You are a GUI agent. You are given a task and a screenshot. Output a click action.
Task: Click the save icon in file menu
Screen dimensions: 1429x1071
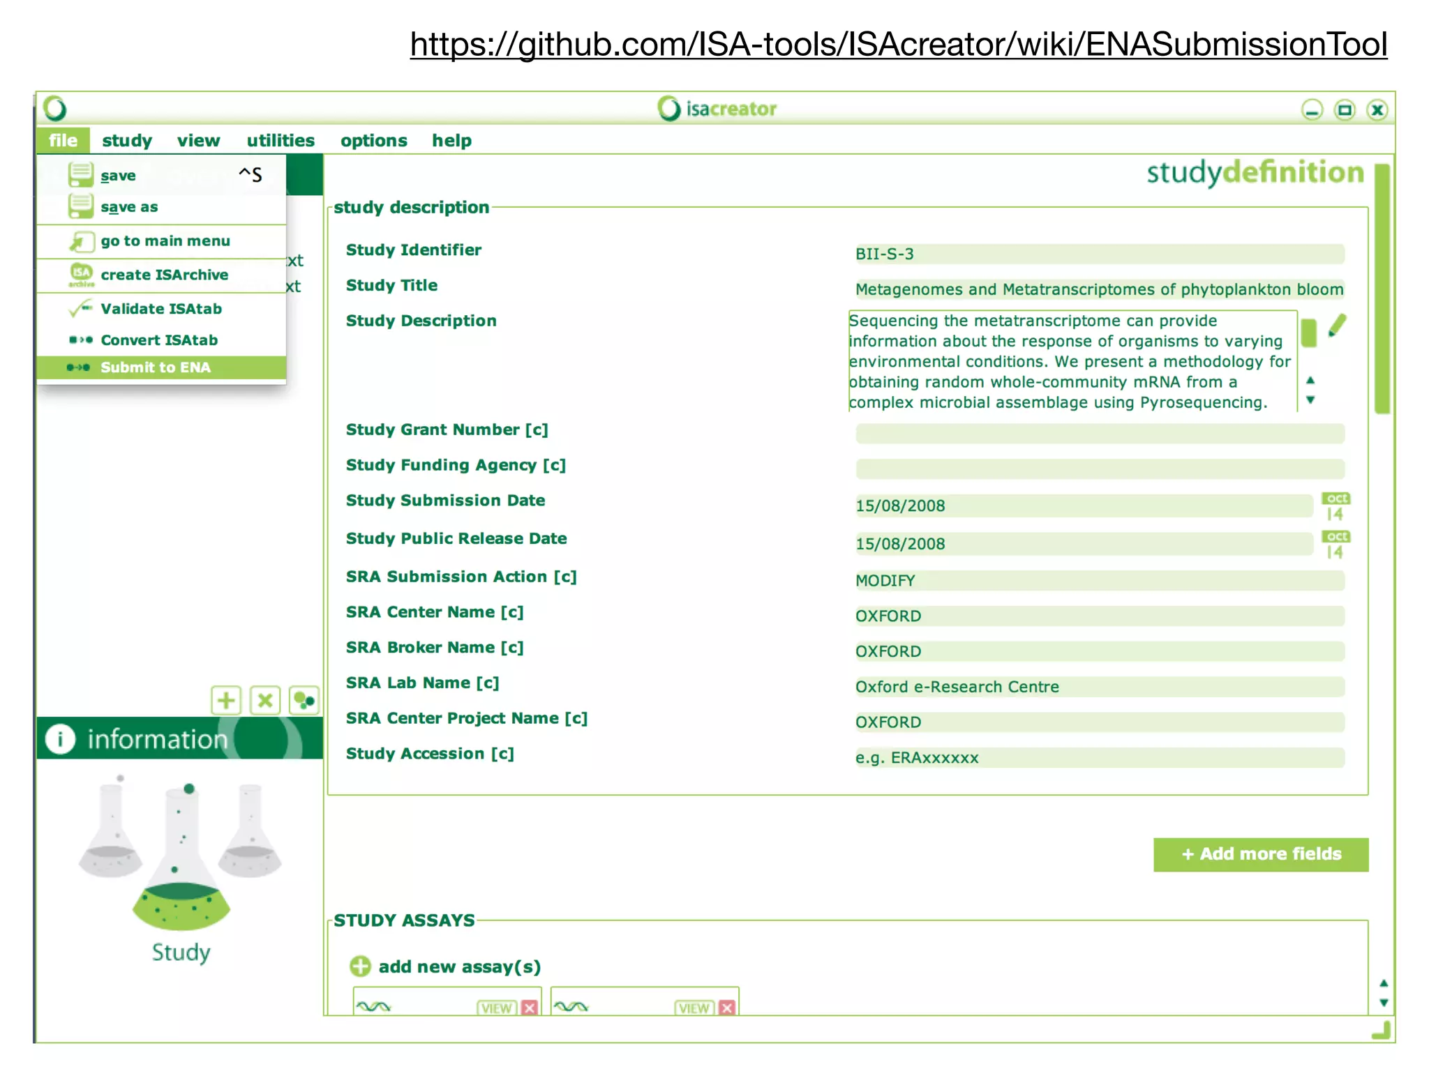pyautogui.click(x=80, y=174)
